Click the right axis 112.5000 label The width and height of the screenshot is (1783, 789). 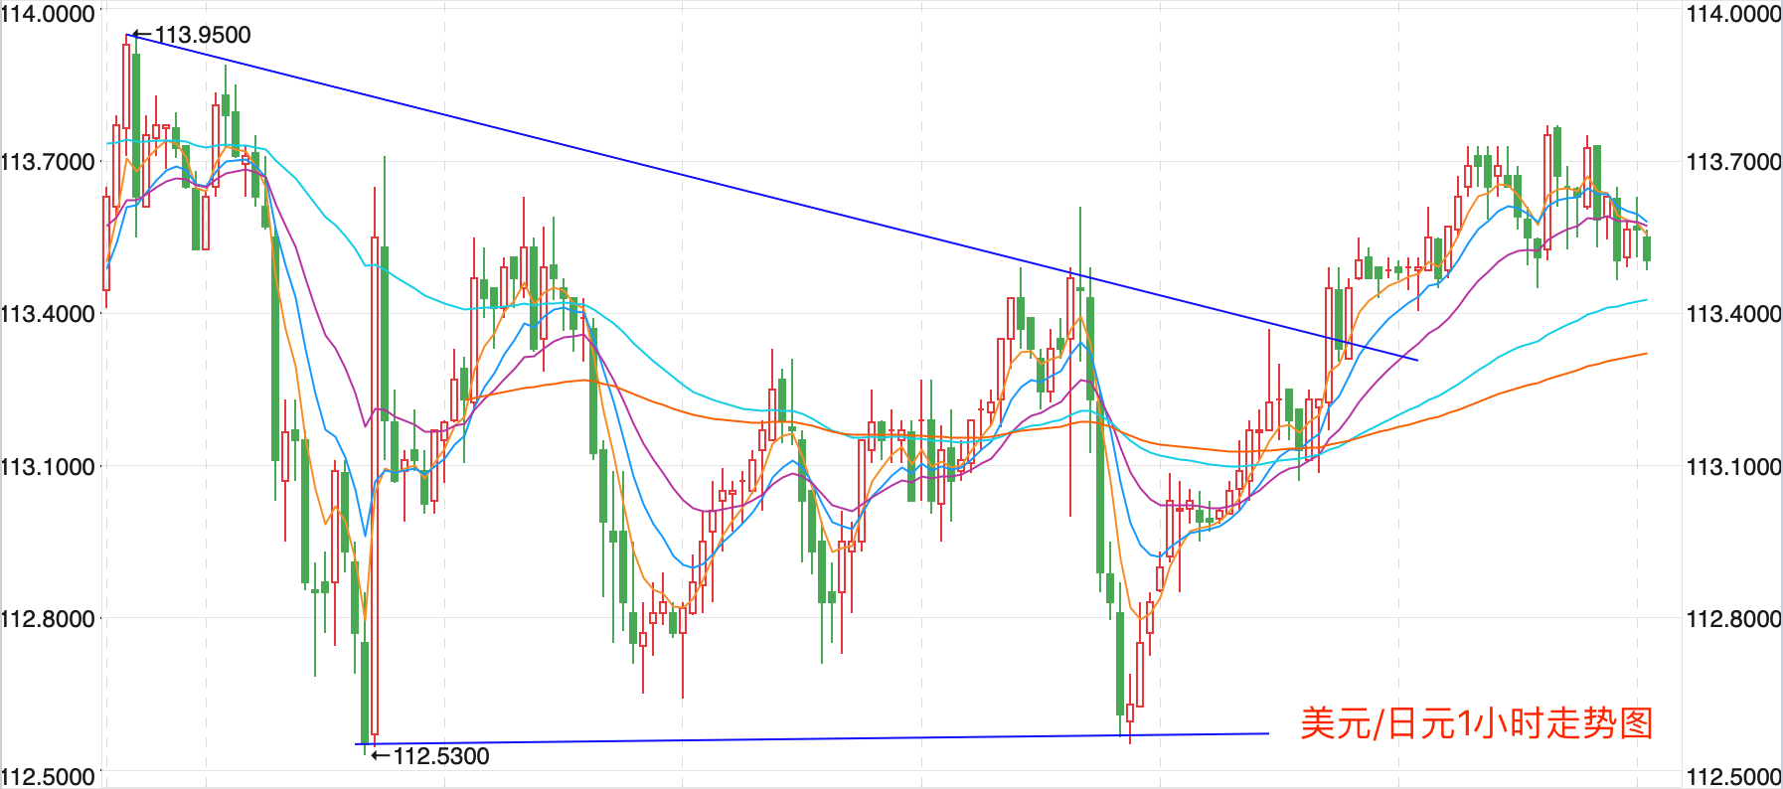[x=1734, y=776]
